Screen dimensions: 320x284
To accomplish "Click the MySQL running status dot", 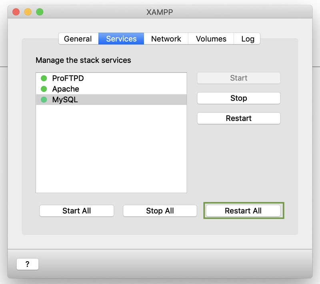I will (44, 99).
